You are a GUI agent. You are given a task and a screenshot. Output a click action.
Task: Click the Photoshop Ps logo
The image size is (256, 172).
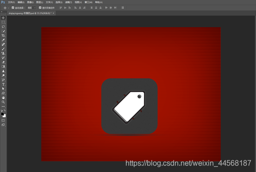(3, 2)
